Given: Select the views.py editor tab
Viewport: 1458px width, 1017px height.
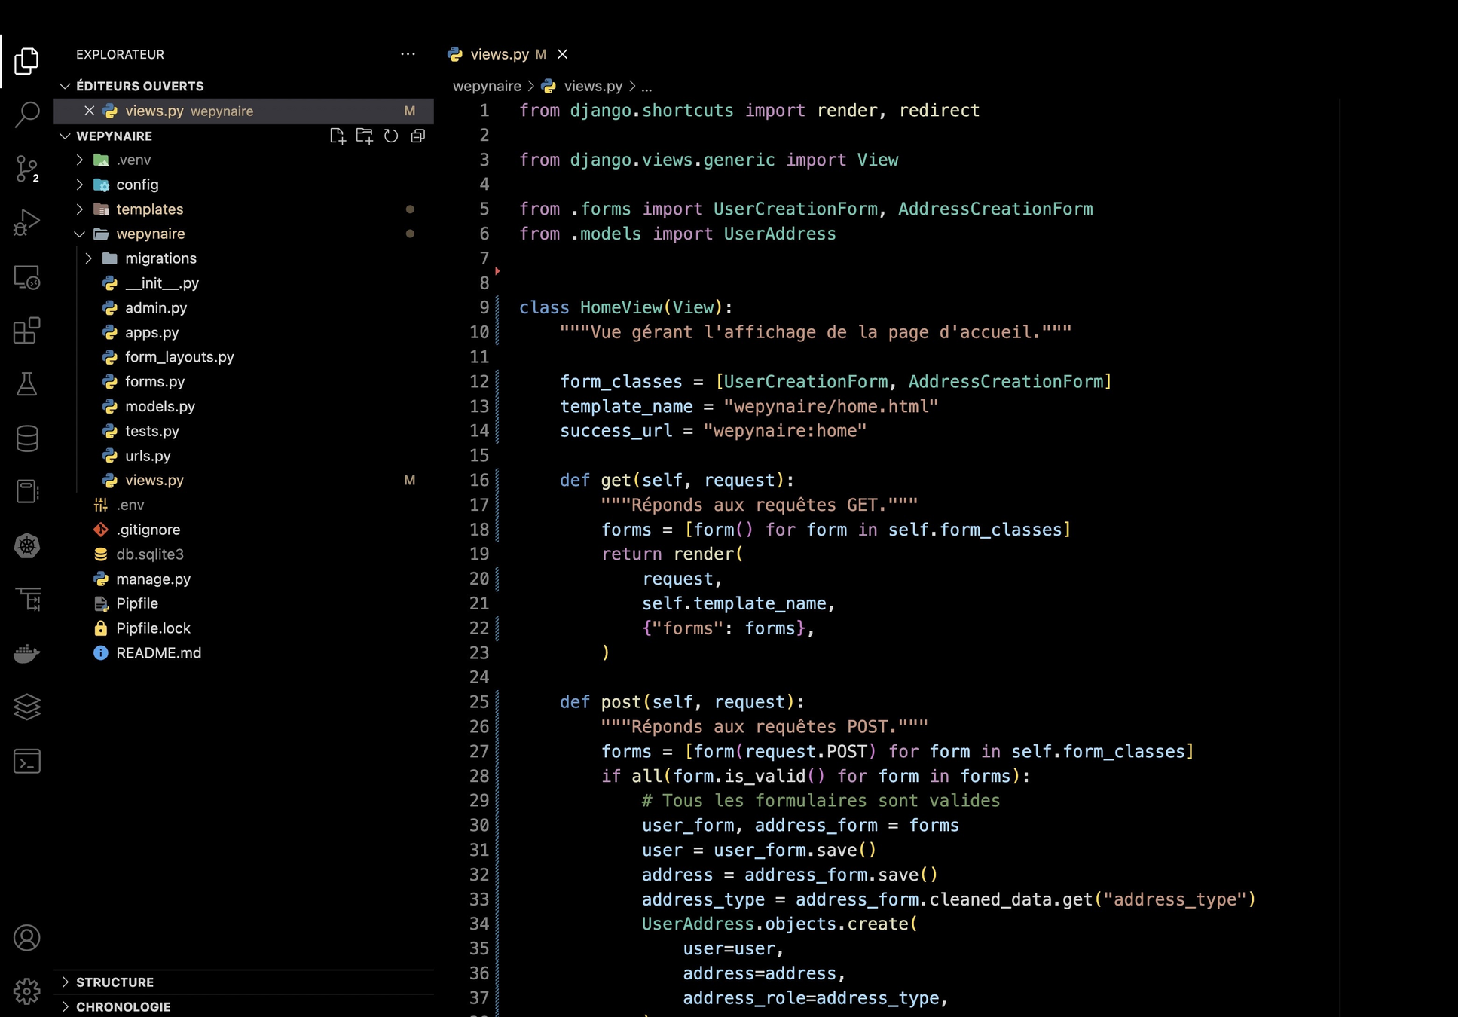Looking at the screenshot, I should click(x=499, y=54).
